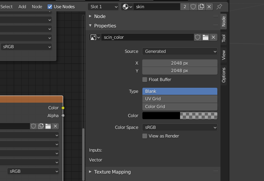Click the black Color swatch
264x181 pixels.
point(161,116)
